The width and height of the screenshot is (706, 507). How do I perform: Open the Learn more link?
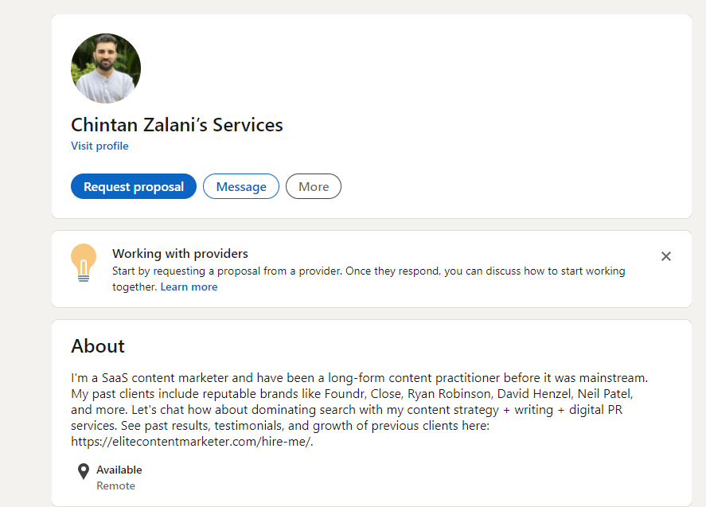[x=189, y=287]
